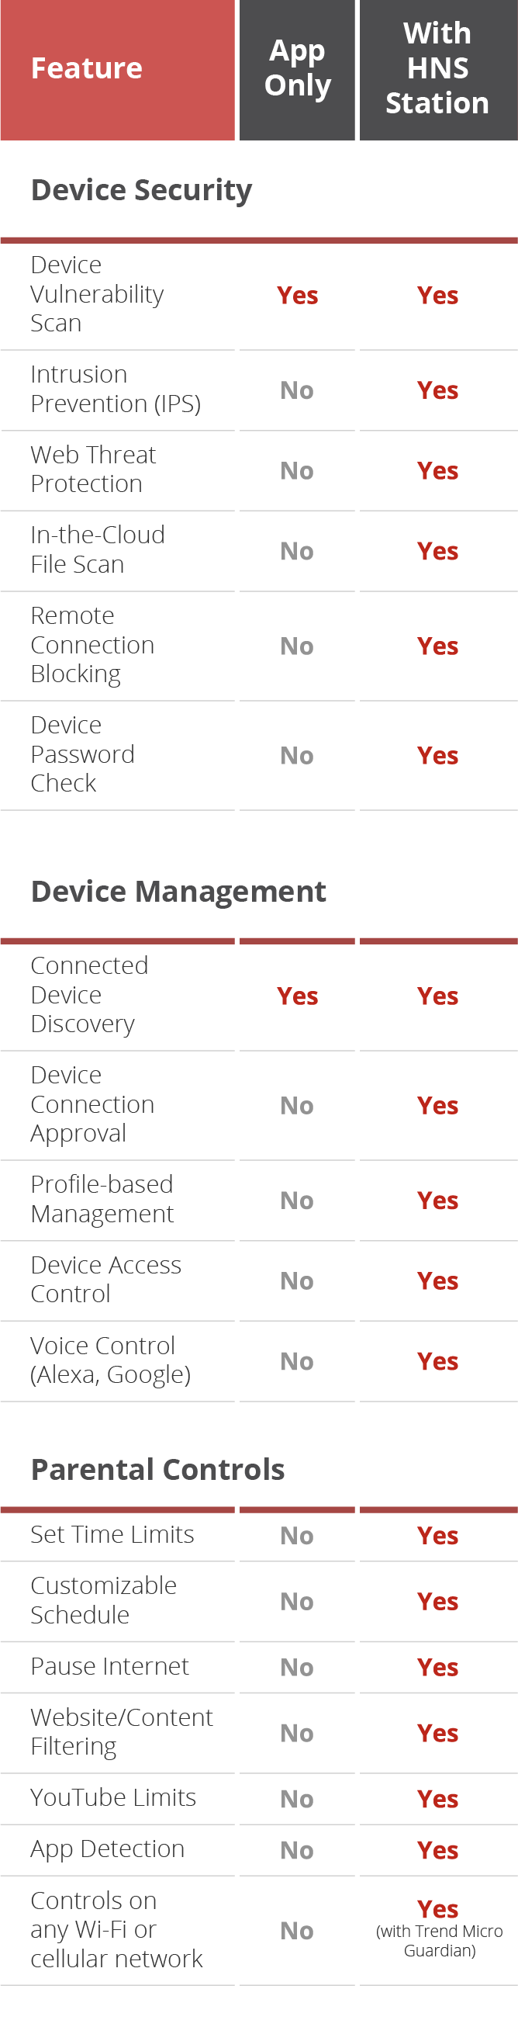Click the red Feature column header
518x2034 pixels.
click(87, 69)
